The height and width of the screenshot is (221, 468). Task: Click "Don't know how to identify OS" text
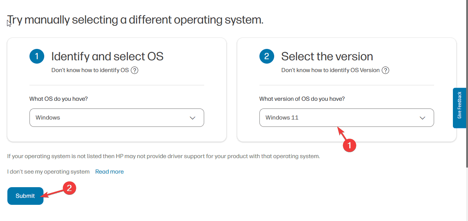tap(90, 70)
